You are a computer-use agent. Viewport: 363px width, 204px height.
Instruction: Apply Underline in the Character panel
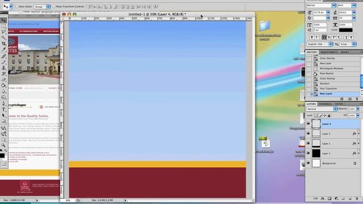(x=346, y=37)
